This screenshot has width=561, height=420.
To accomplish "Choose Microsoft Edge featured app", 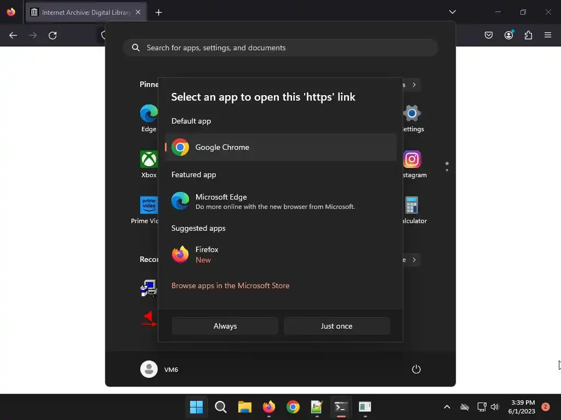I will tap(280, 201).
